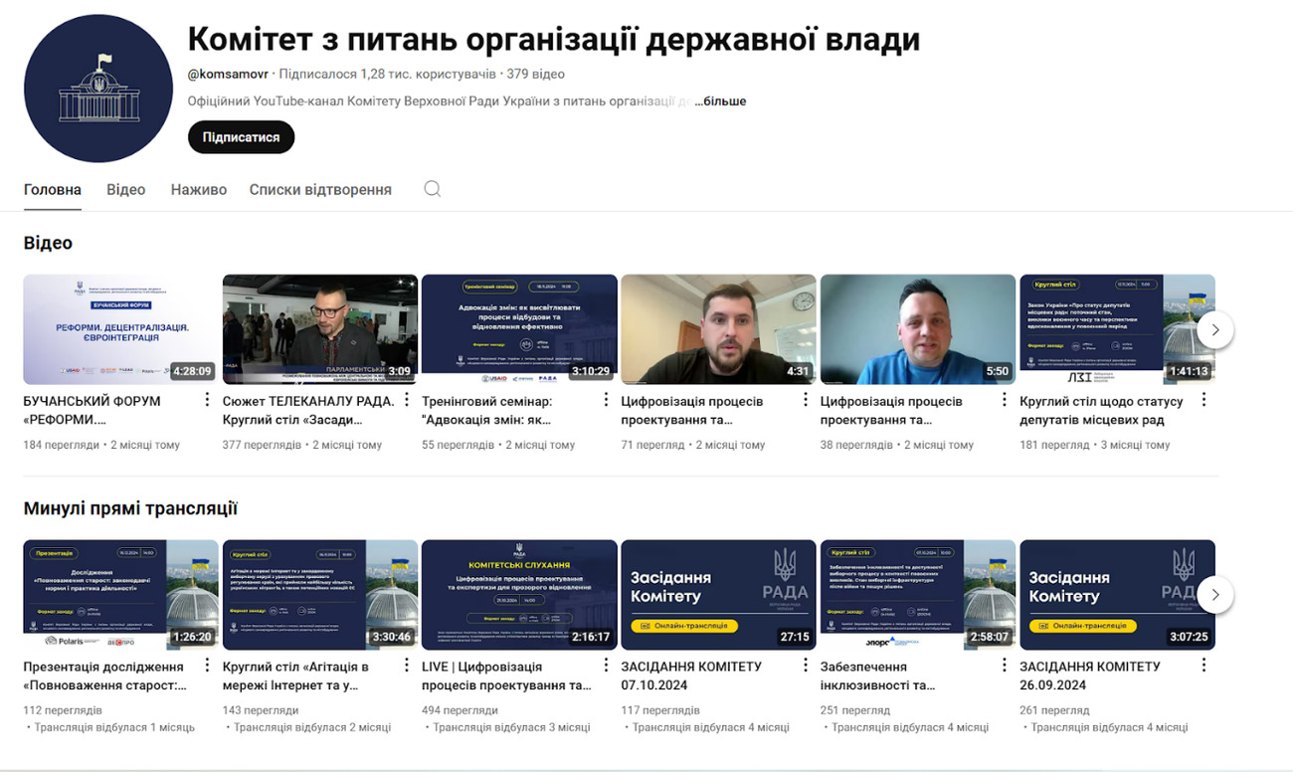
Task: Show next past live streams with arrow
Action: click(1214, 595)
